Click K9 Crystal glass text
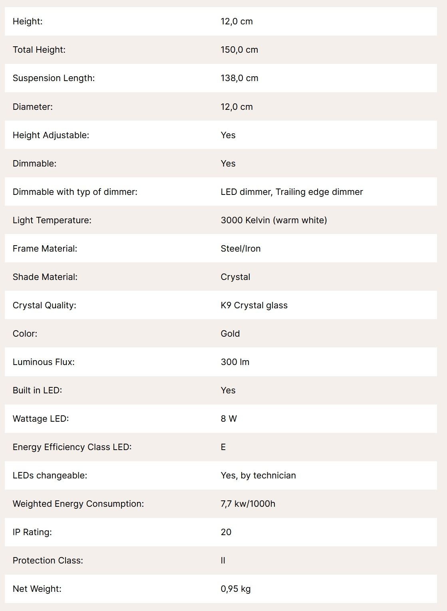This screenshot has width=447, height=611. (254, 305)
